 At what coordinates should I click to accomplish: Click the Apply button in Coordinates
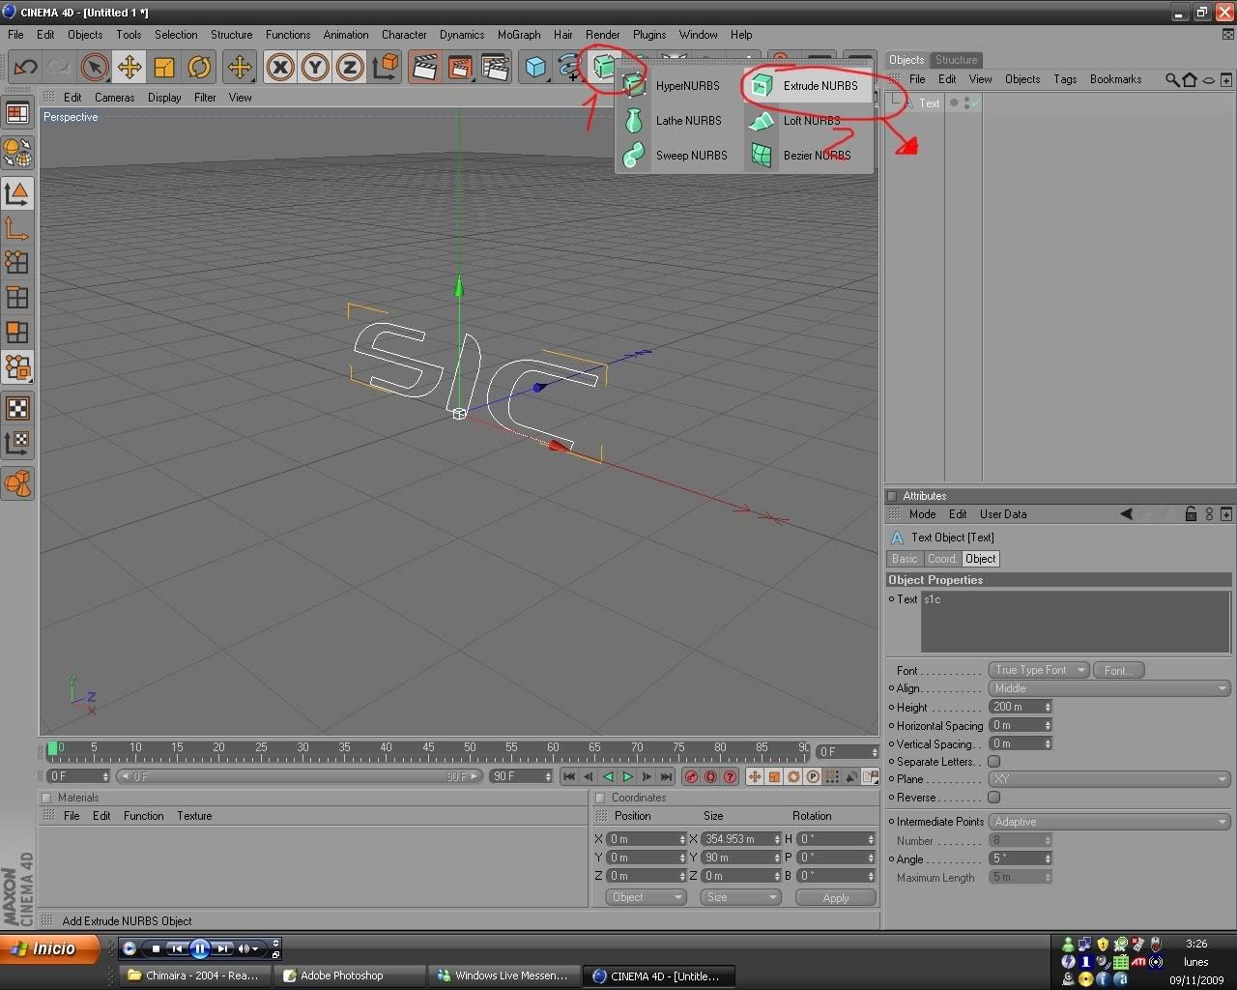pos(835,897)
